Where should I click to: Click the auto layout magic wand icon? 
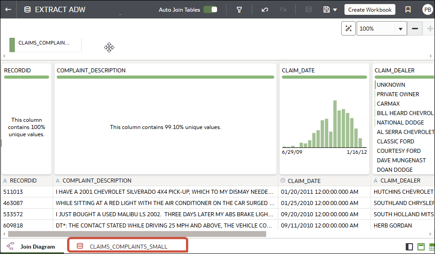pos(349,28)
